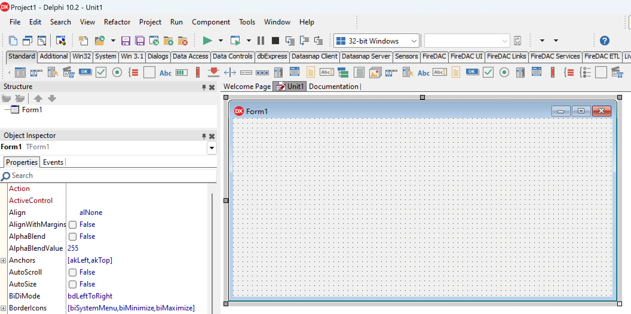This screenshot has height=314, width=631.
Task: Open dropdown arrow beside the green Run icon
Action: coord(220,41)
